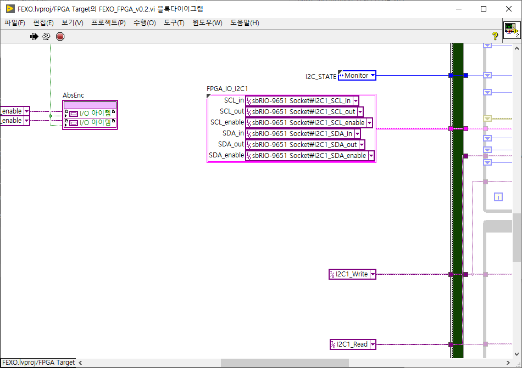Select the FPGA_IO_I2C1 cluster label
The height and width of the screenshot is (368, 522).
pyautogui.click(x=227, y=89)
